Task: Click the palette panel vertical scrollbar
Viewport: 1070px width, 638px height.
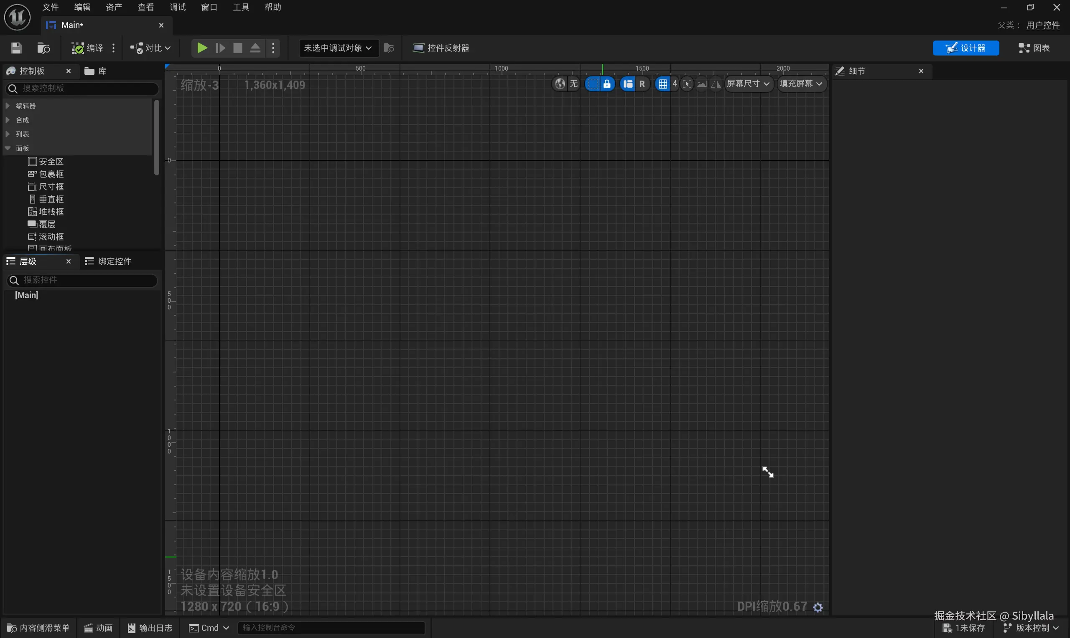Action: pos(157,137)
